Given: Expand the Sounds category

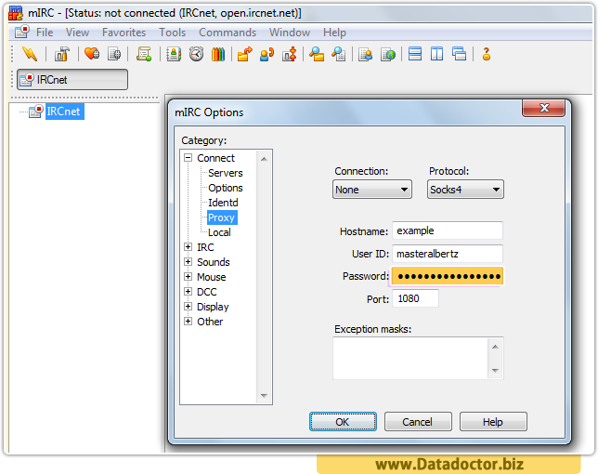Looking at the screenshot, I should 188,262.
